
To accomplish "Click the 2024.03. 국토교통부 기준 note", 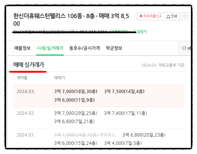I will point(163,65).
